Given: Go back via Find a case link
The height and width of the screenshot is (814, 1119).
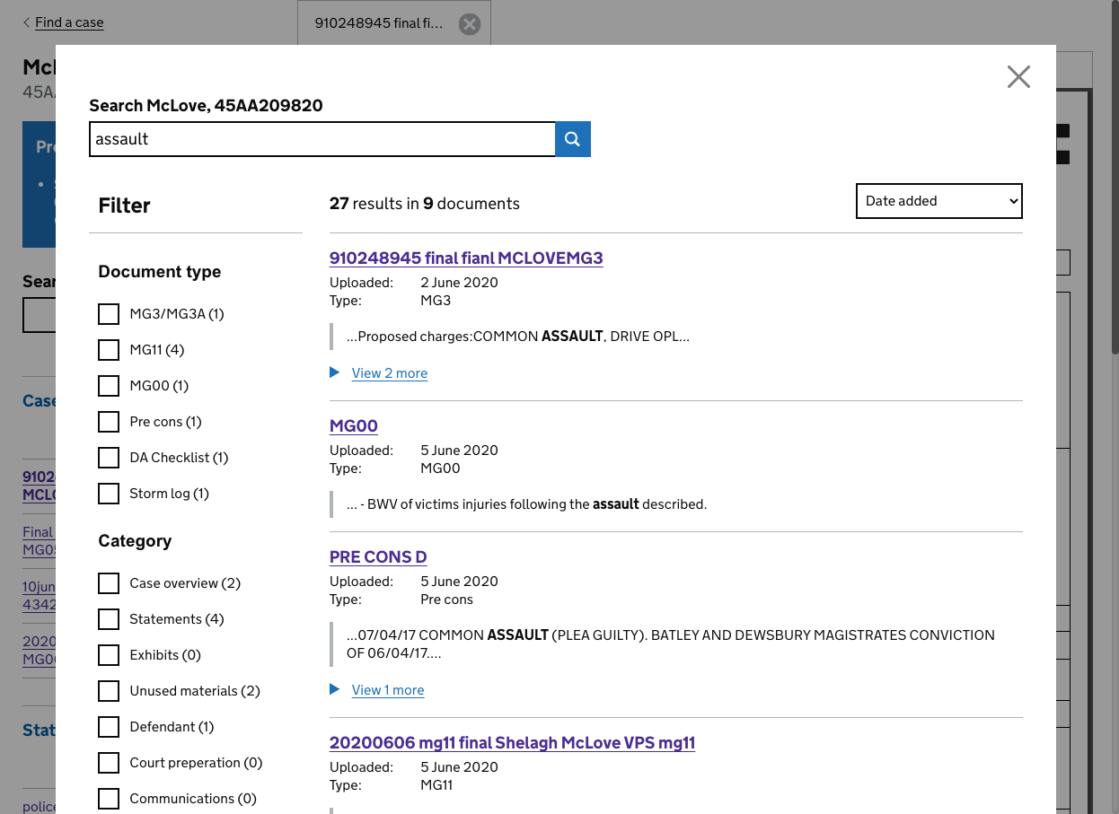Looking at the screenshot, I should click(68, 22).
